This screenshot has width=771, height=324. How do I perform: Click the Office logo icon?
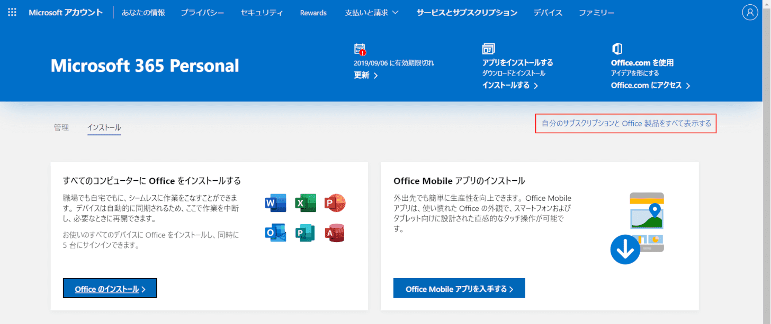616,49
